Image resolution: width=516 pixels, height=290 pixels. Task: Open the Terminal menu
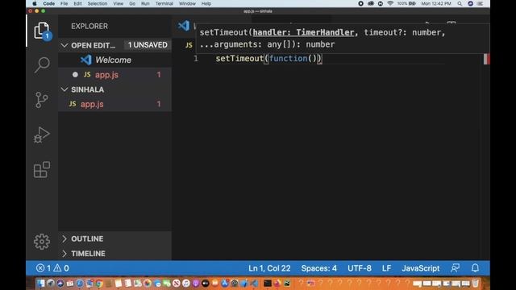coord(164,3)
